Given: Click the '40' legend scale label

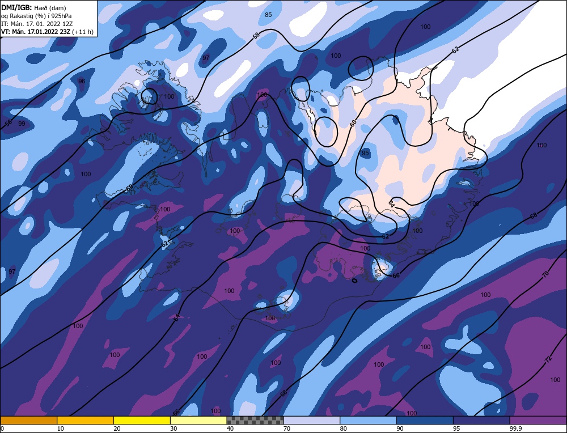Looking at the screenshot, I should tap(230, 428).
